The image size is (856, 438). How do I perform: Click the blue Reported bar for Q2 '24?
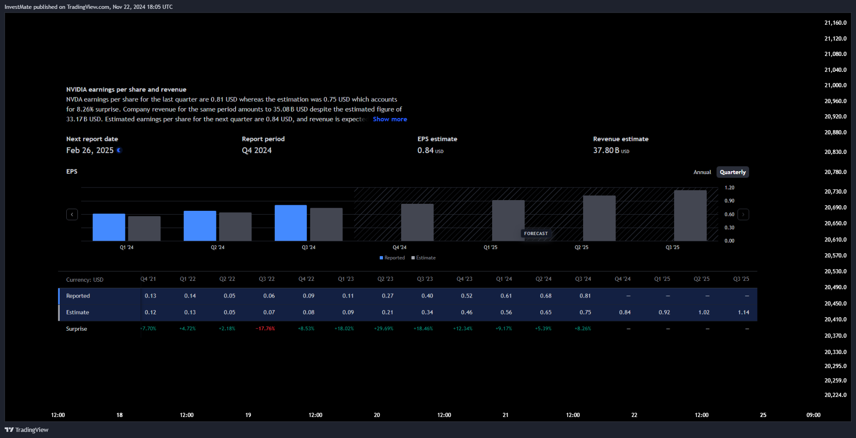click(200, 226)
